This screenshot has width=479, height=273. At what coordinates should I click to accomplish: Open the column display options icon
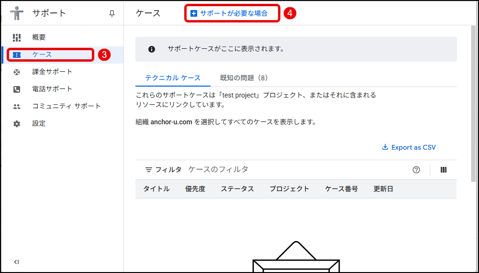click(x=443, y=170)
